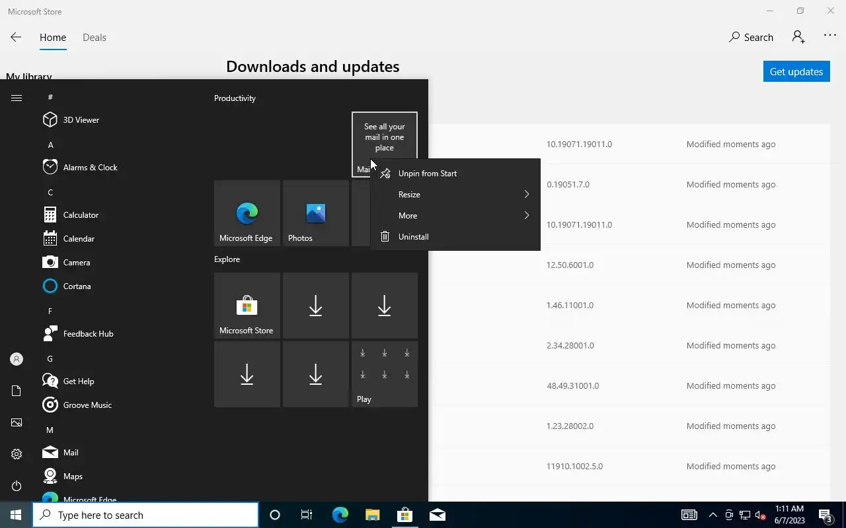The width and height of the screenshot is (846, 528).
Task: Open Pictures from Start sidebar
Action: 17,422
